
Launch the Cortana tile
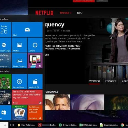tap(35, 45)
